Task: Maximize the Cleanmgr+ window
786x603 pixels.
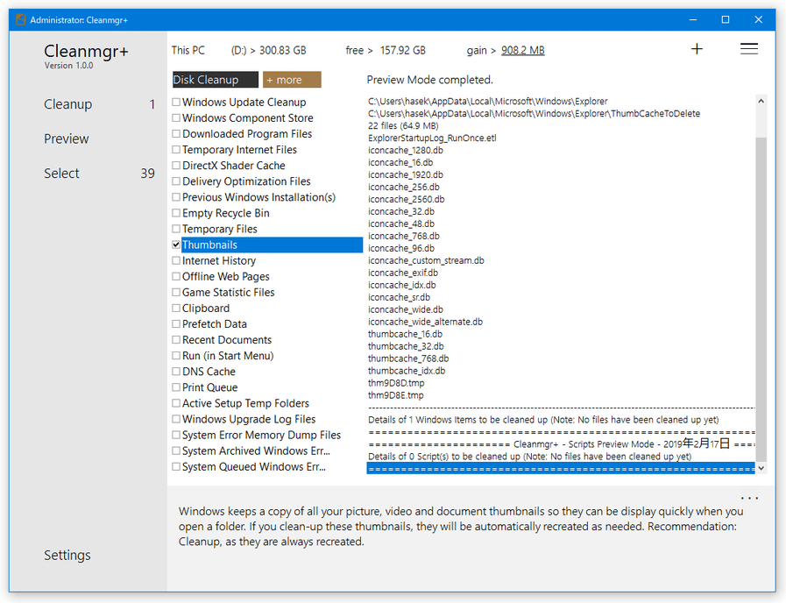Action: (x=726, y=19)
